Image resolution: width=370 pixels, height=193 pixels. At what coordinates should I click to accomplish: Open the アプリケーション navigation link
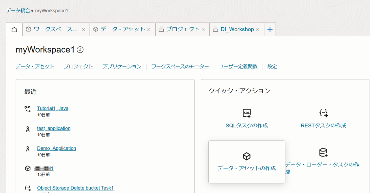coord(122,67)
